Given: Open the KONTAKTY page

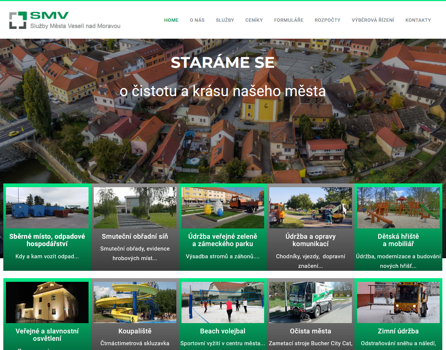Looking at the screenshot, I should pyautogui.click(x=418, y=20).
